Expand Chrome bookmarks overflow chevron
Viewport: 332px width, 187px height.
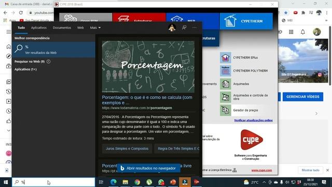tap(326, 20)
